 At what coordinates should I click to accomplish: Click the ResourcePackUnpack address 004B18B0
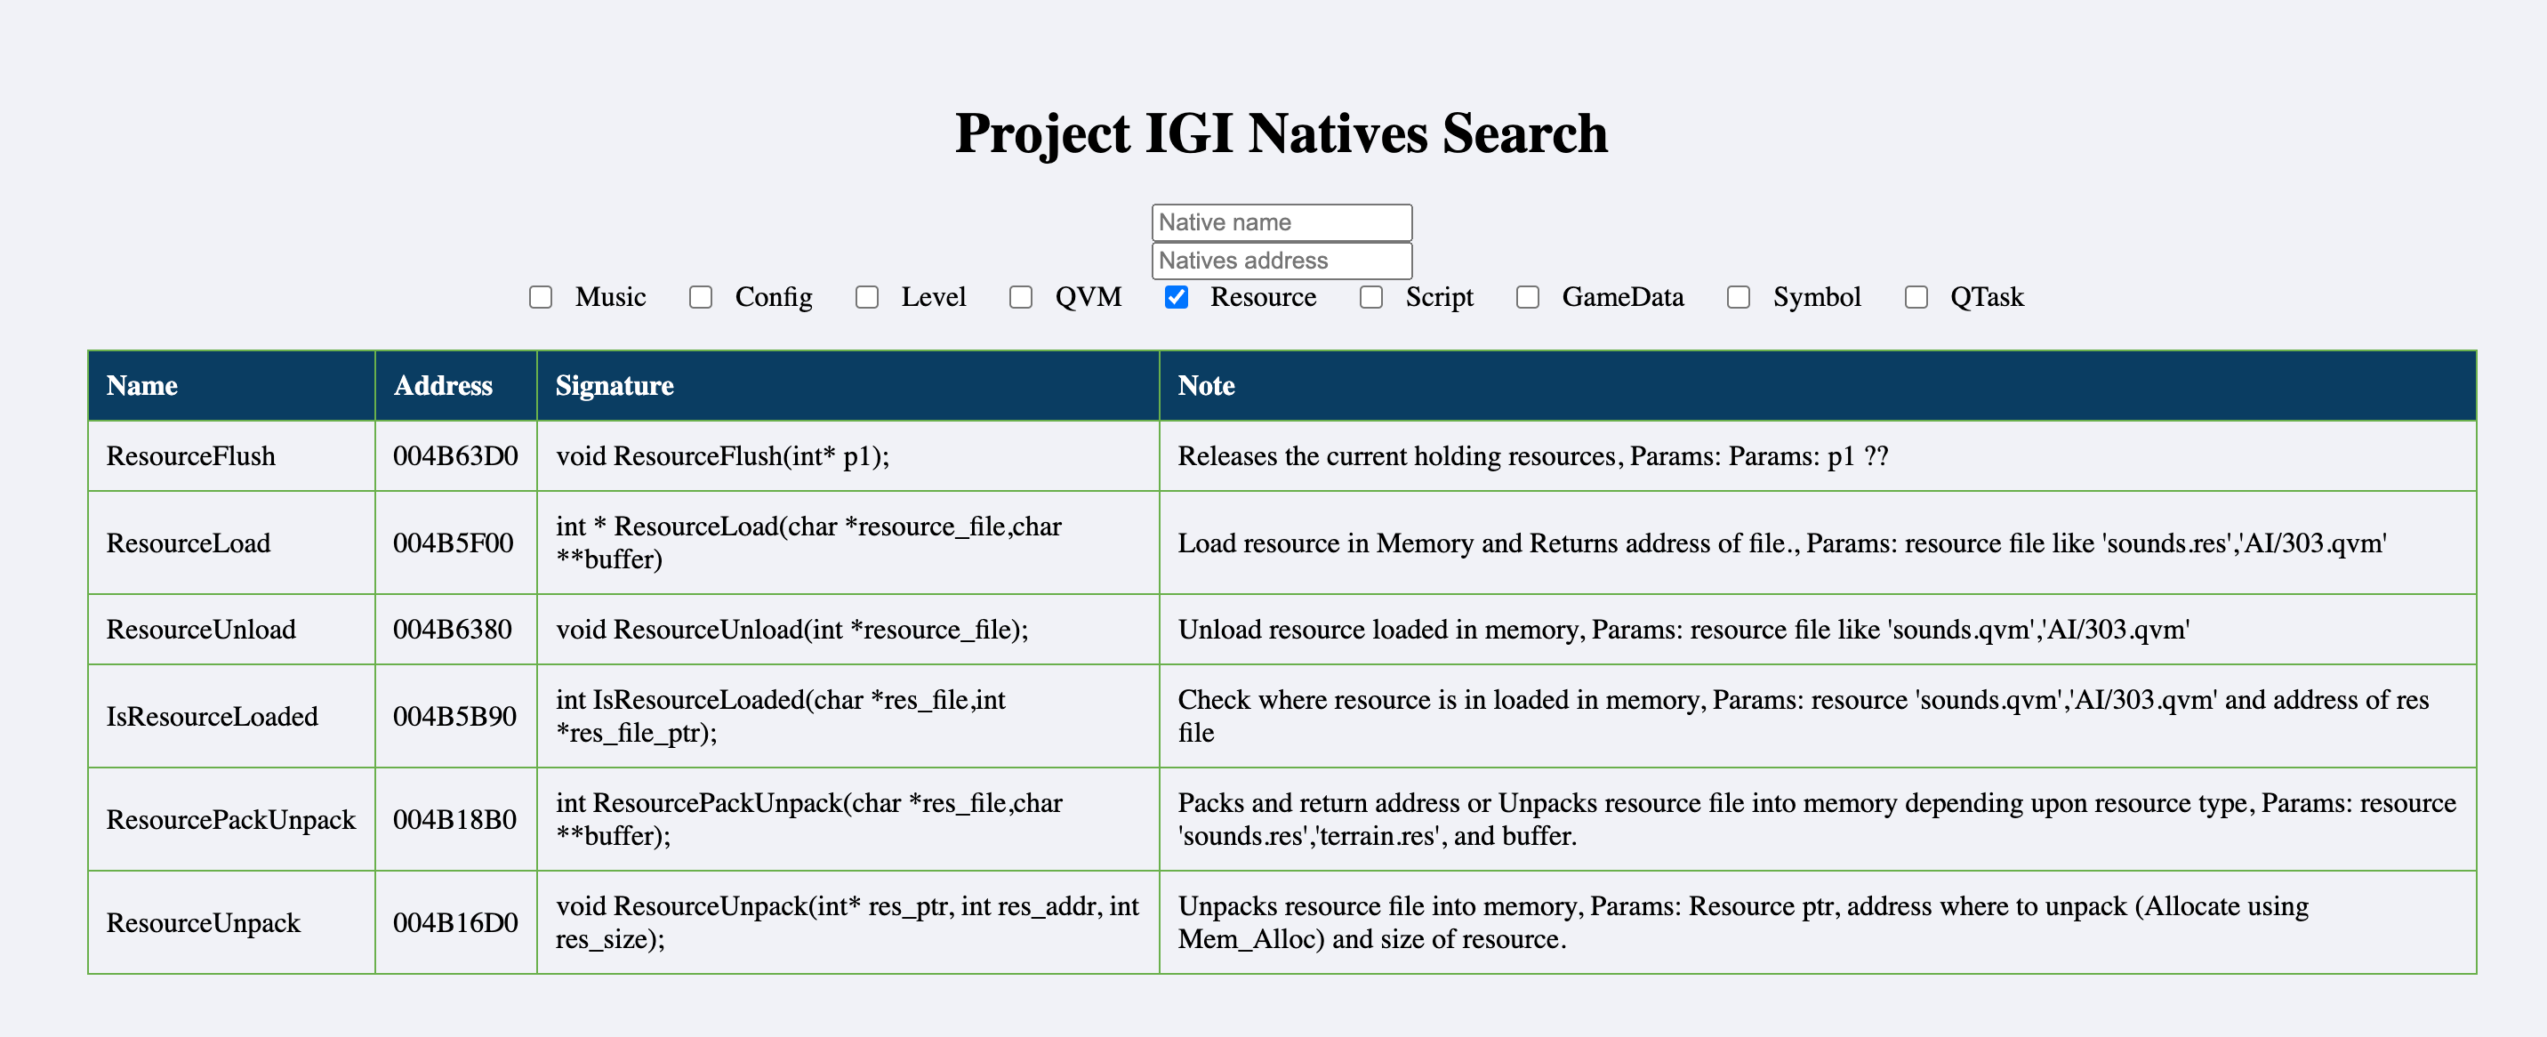tap(454, 819)
